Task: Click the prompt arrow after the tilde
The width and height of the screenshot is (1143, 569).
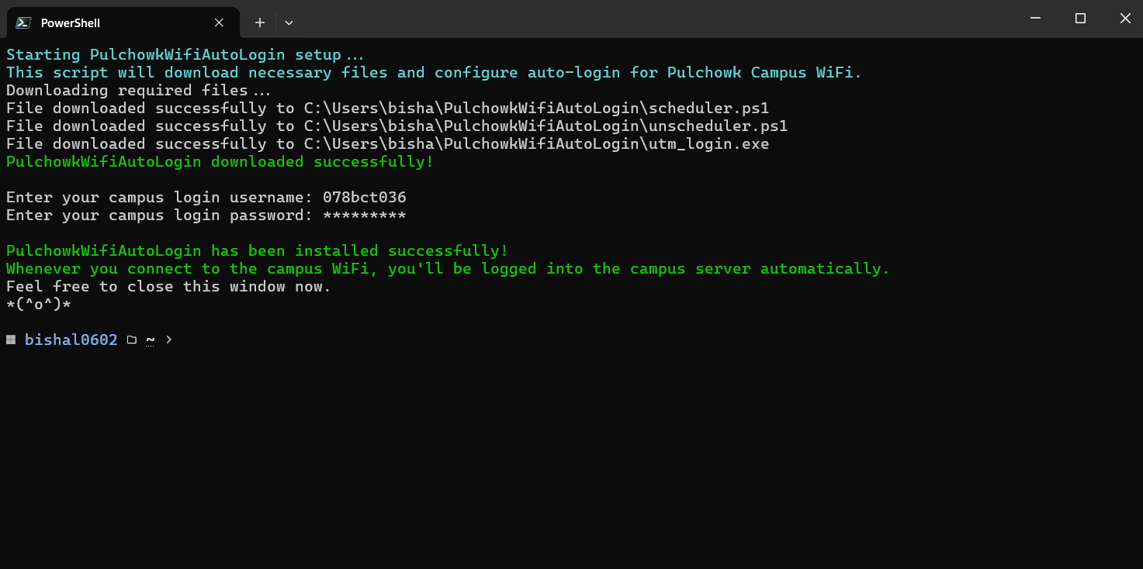Action: pos(168,340)
